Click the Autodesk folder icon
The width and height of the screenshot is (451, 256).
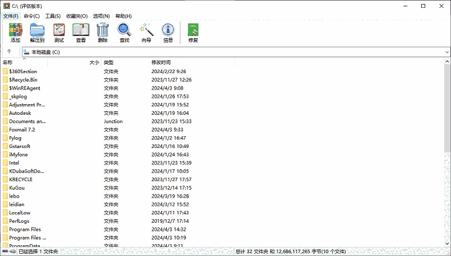(x=5, y=113)
